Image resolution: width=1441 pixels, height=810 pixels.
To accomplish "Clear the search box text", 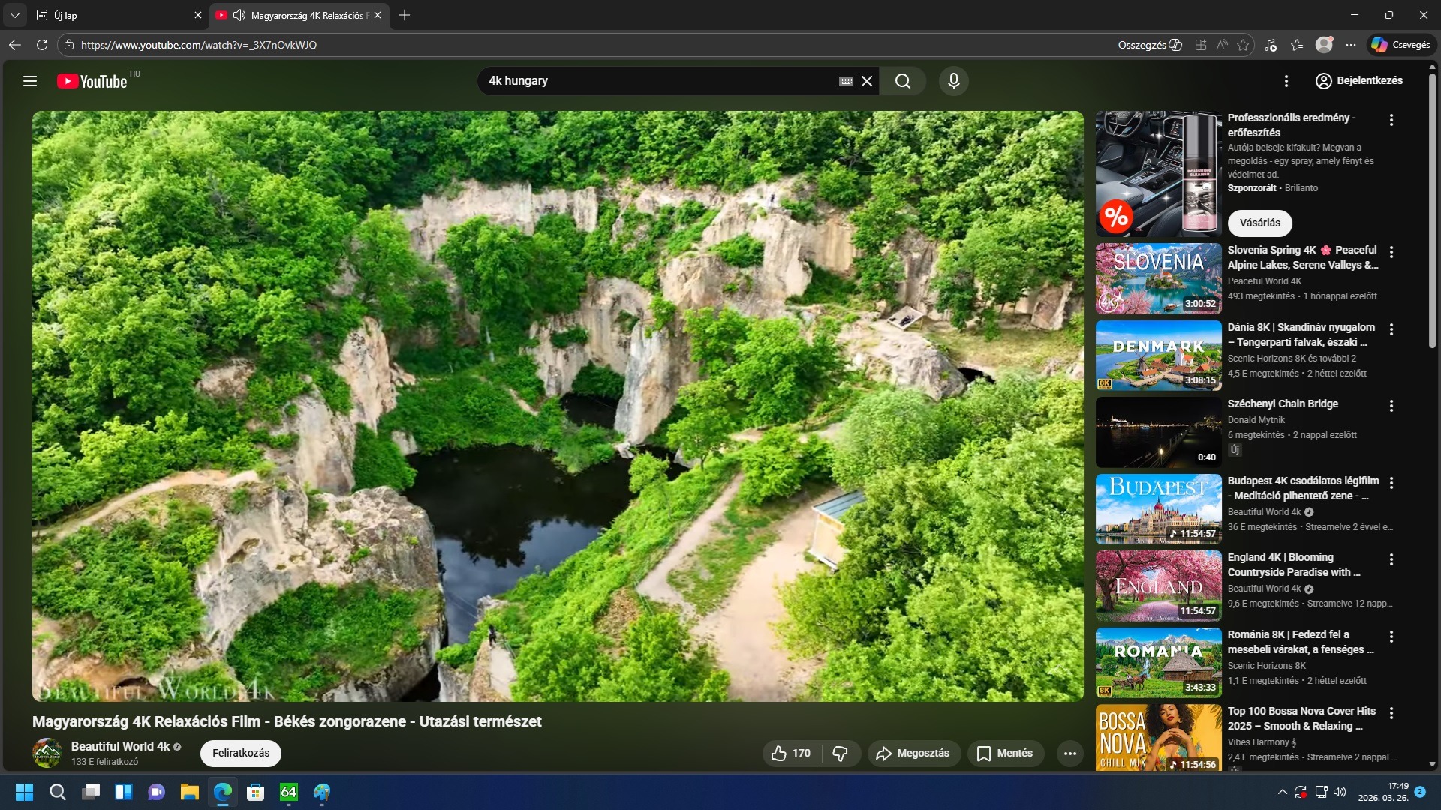I will pos(867,81).
